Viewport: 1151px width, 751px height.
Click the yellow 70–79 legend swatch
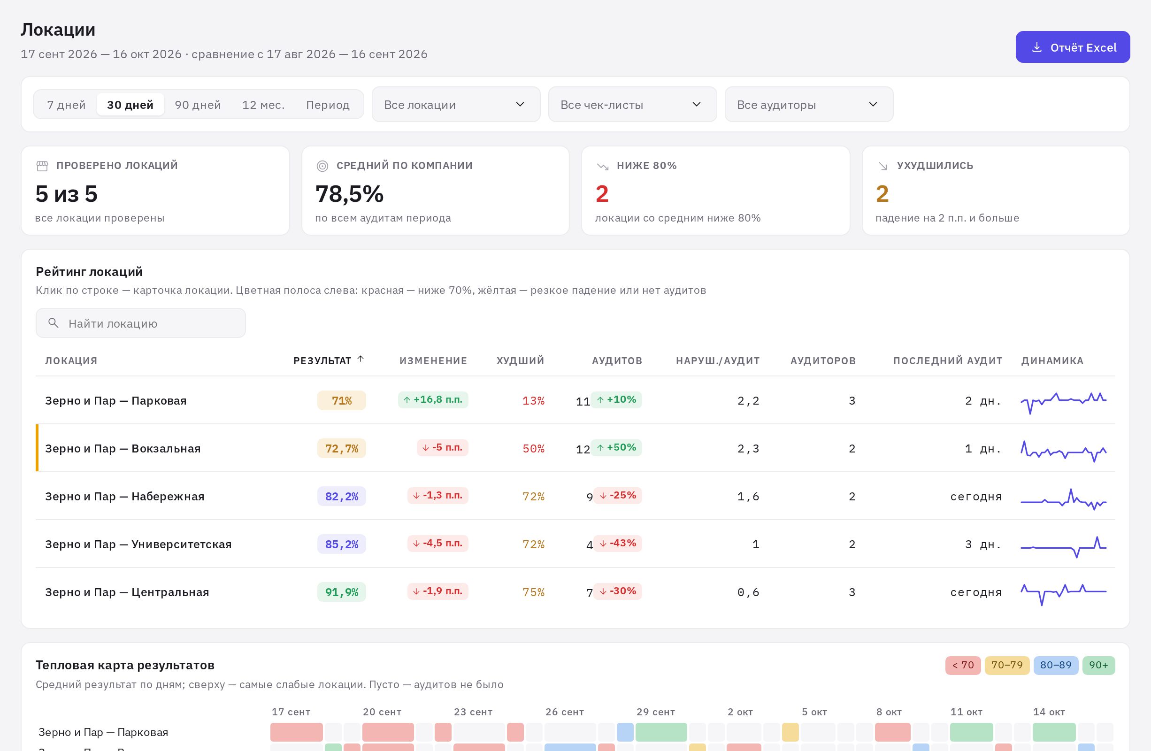(1007, 665)
